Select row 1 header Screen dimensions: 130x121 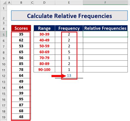pyautogui.click(x=4, y=8)
